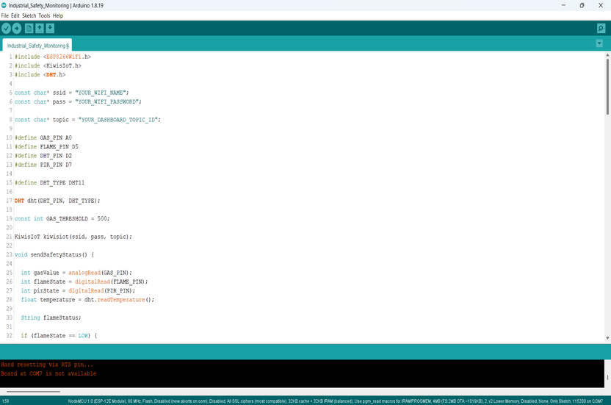The height and width of the screenshot is (405, 611).
Task: Click the editor scrollbar up arrow
Action: (607, 55)
